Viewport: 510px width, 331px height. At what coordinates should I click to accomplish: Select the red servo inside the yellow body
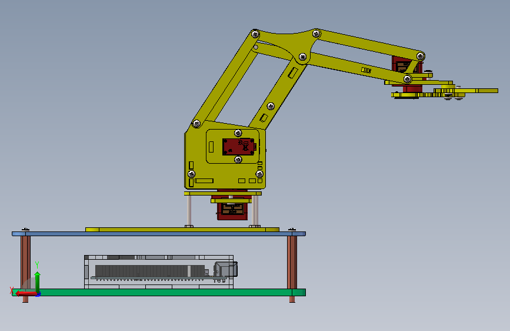[x=238, y=147]
